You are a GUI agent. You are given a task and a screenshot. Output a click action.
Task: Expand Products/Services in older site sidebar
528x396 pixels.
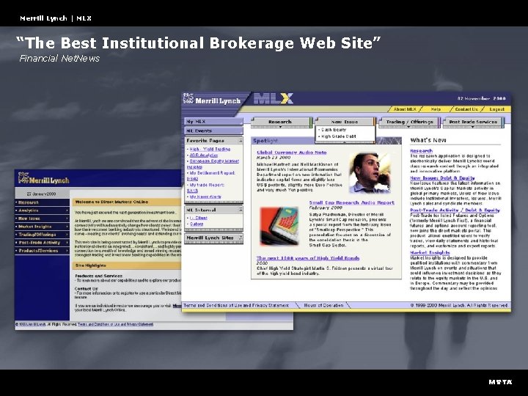[x=42, y=251]
